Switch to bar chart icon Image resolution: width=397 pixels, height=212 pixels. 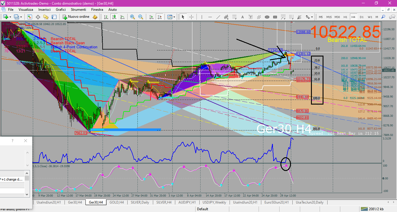pos(106,17)
